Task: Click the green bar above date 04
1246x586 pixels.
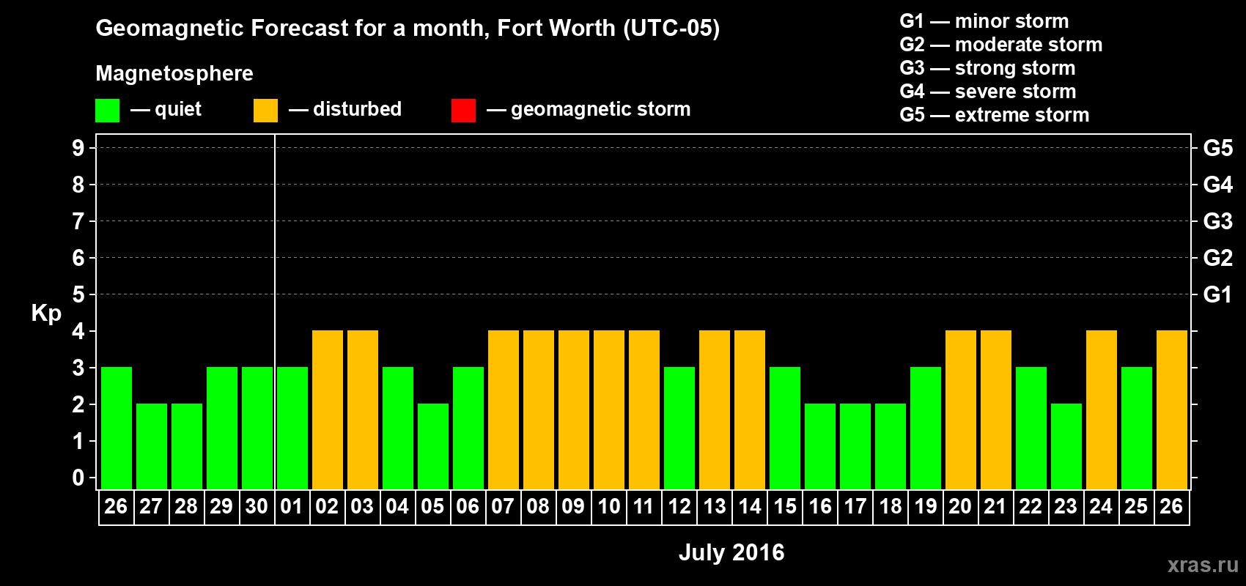Action: pos(398,429)
